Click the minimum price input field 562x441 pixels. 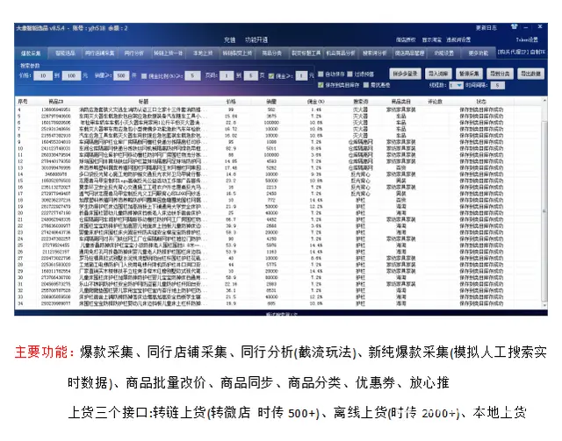click(40, 76)
